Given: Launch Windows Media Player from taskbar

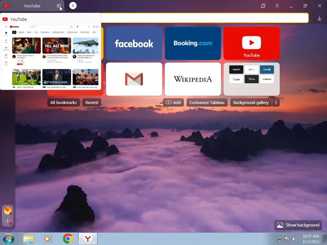Looking at the screenshot, I should [48, 239].
